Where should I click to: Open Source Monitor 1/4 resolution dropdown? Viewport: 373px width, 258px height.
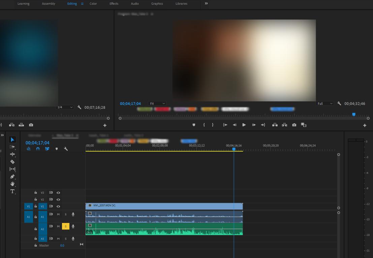pos(65,107)
